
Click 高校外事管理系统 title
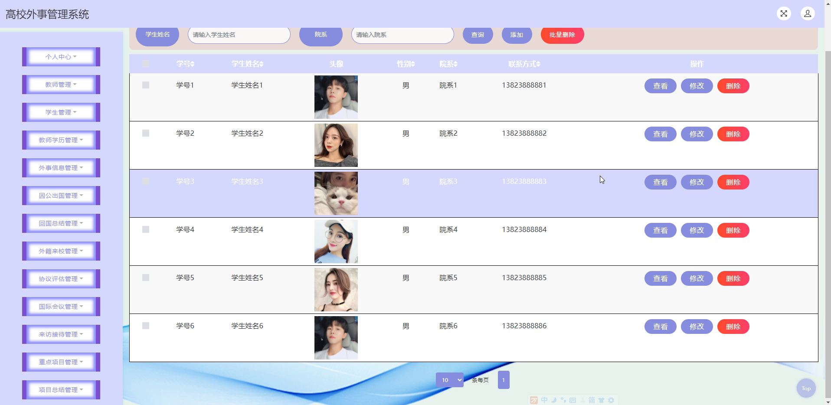[x=47, y=14]
